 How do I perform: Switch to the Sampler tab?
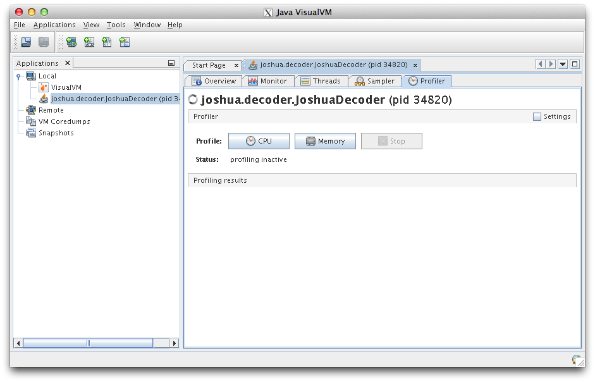click(375, 81)
